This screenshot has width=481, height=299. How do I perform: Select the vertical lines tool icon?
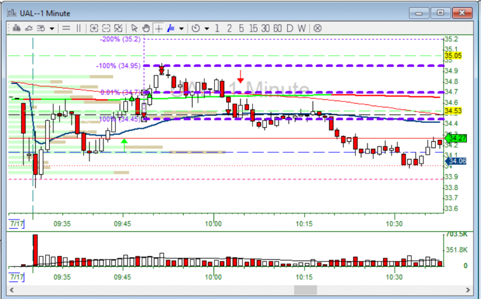[x=79, y=28]
